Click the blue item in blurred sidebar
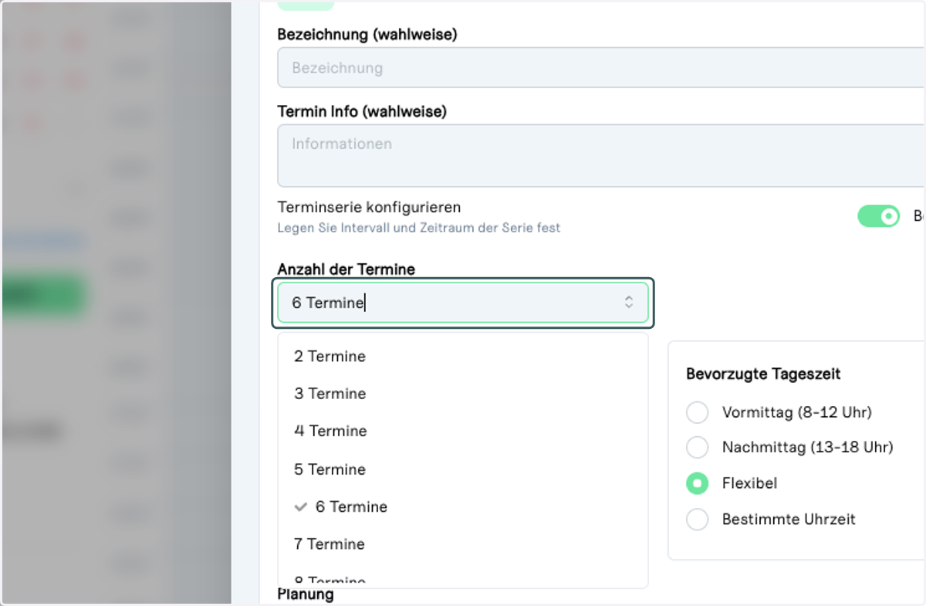Screen dimensions: 926x606 click(42, 242)
